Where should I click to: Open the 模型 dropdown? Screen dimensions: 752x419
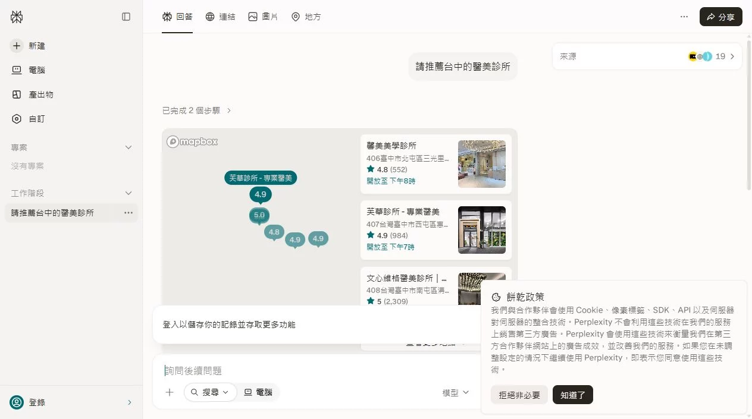pyautogui.click(x=456, y=392)
